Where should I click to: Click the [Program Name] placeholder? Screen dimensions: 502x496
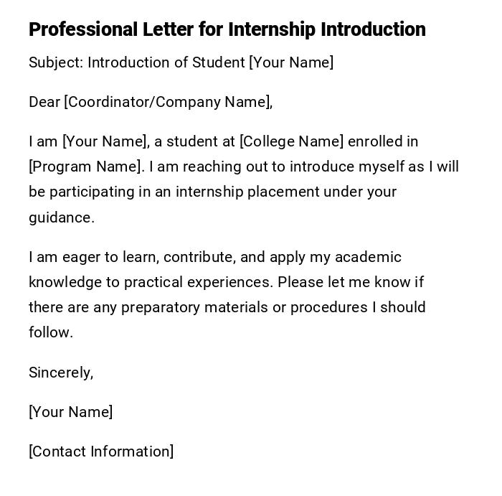(x=85, y=167)
